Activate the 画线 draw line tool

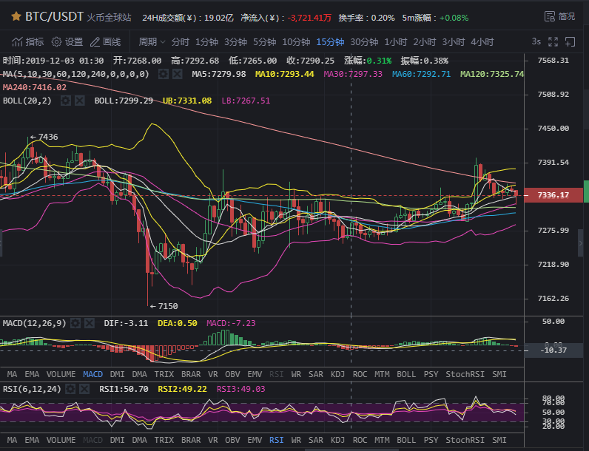pyautogui.click(x=106, y=42)
